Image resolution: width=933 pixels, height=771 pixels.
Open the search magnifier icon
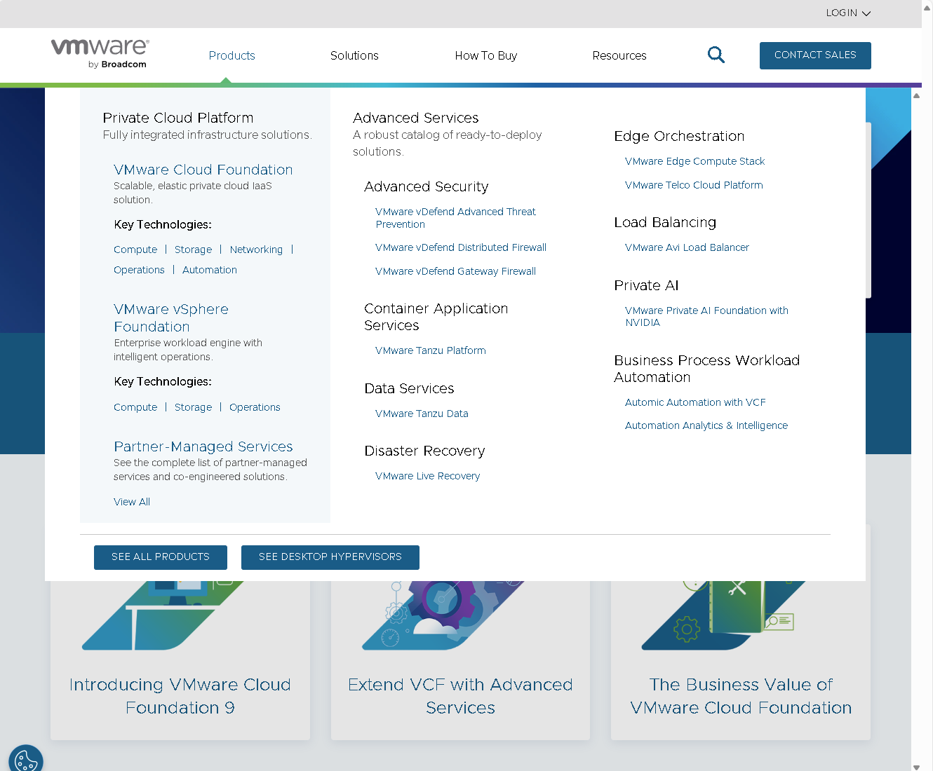pyautogui.click(x=716, y=55)
